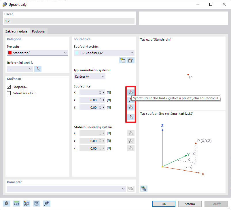231x210 pixels.
Task: Edit selected coordinate system icon
Action: point(131,60)
